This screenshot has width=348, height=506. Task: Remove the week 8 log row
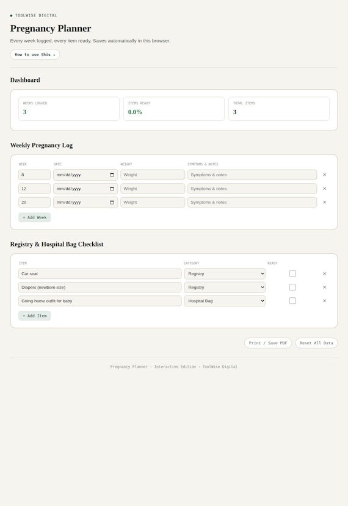[x=324, y=175]
